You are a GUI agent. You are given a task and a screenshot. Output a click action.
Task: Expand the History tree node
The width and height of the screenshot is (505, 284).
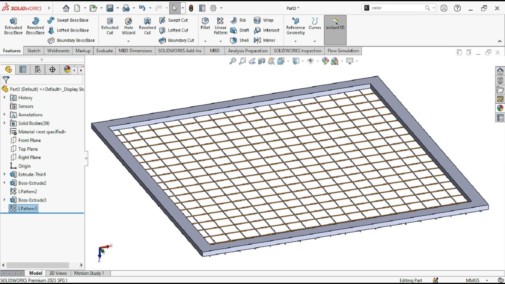click(x=5, y=97)
